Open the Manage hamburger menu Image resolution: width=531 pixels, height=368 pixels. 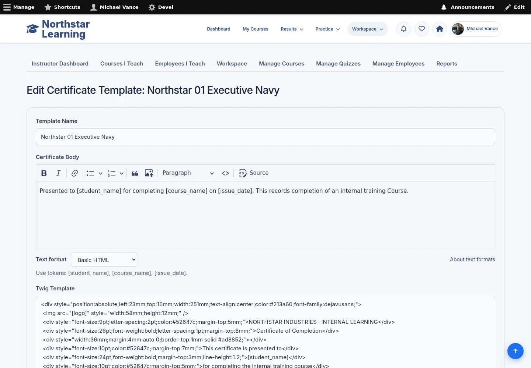coord(19,7)
